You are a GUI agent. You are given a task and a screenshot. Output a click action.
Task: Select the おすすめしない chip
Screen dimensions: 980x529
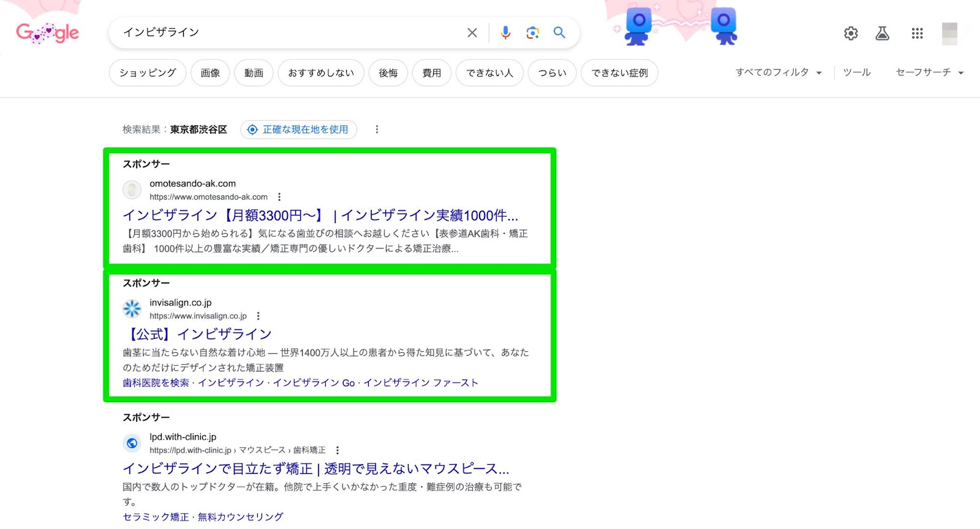[321, 73]
